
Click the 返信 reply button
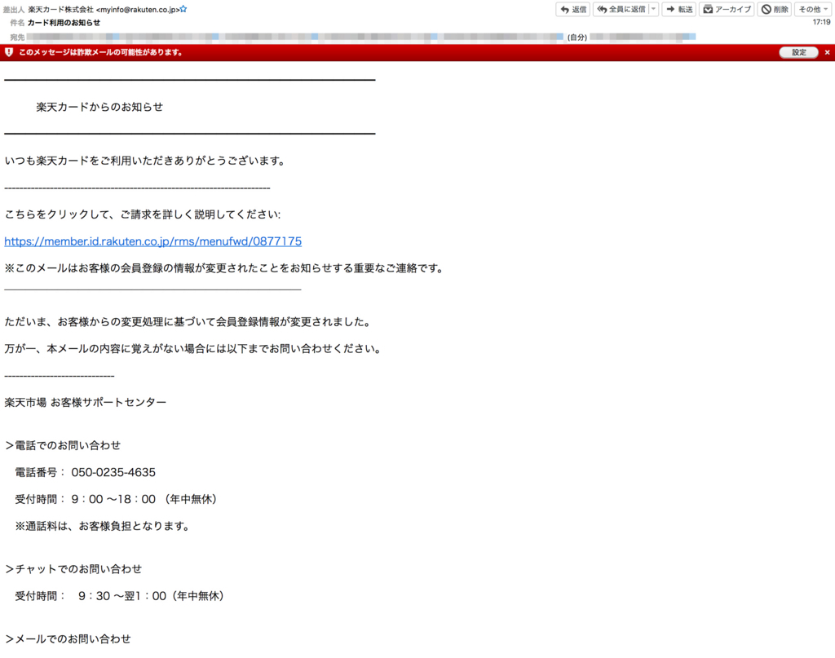573,9
